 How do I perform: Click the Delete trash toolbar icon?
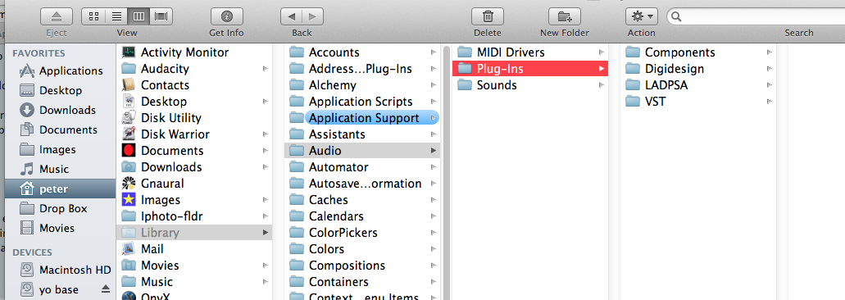pyautogui.click(x=487, y=16)
